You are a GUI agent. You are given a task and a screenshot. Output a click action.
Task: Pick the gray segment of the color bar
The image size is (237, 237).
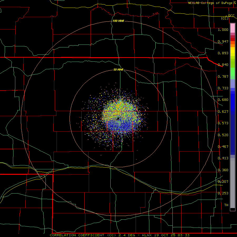[233, 183]
